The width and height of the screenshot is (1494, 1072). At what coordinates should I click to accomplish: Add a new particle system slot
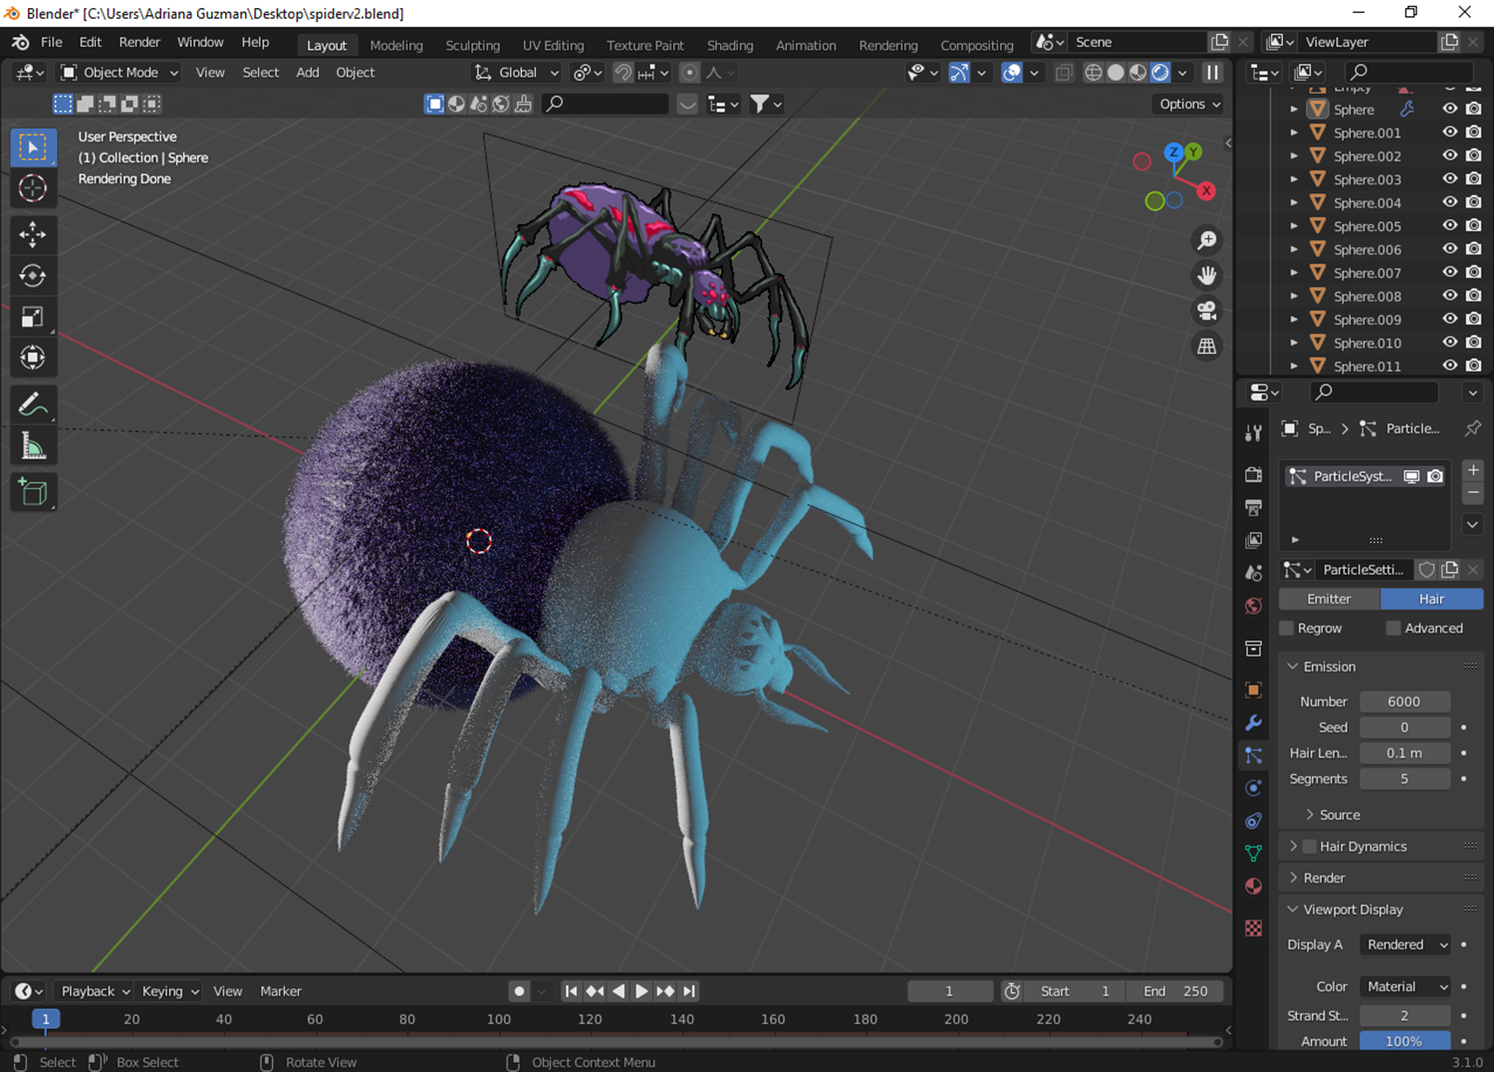[1472, 470]
